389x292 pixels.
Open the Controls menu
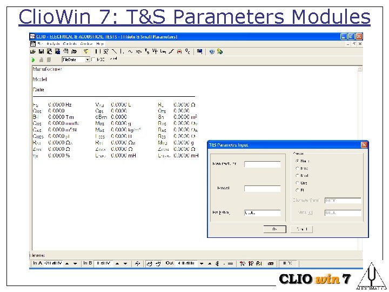click(x=70, y=44)
